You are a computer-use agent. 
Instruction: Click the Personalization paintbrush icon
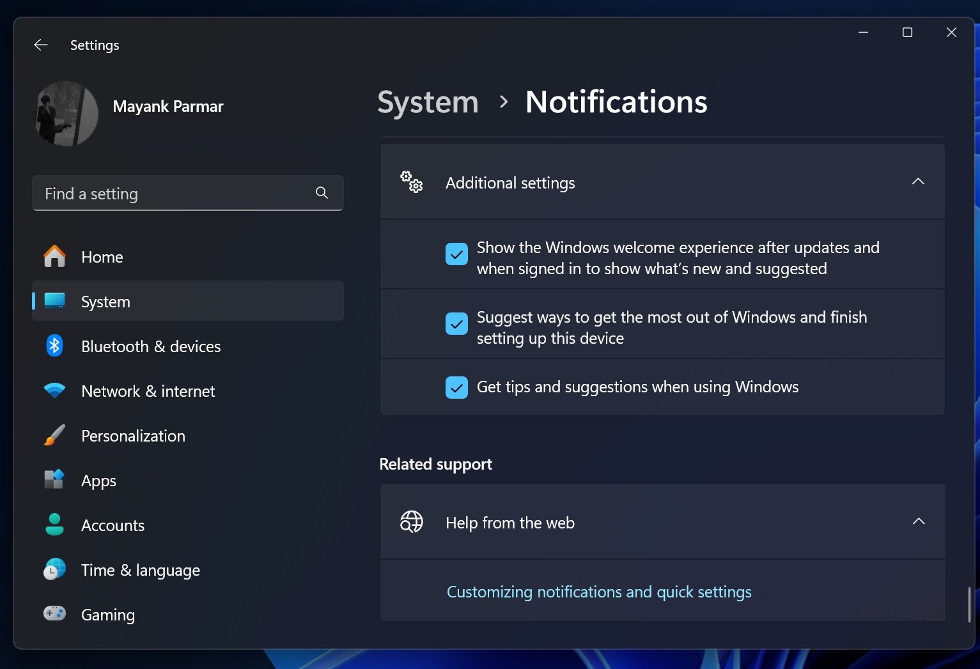pos(54,435)
